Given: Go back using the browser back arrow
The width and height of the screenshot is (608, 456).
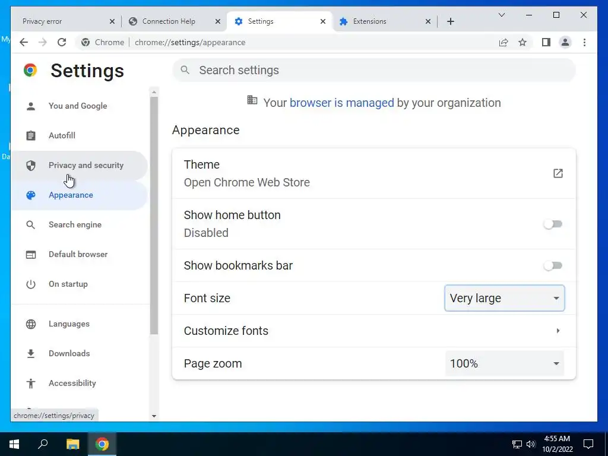Looking at the screenshot, I should [24, 42].
